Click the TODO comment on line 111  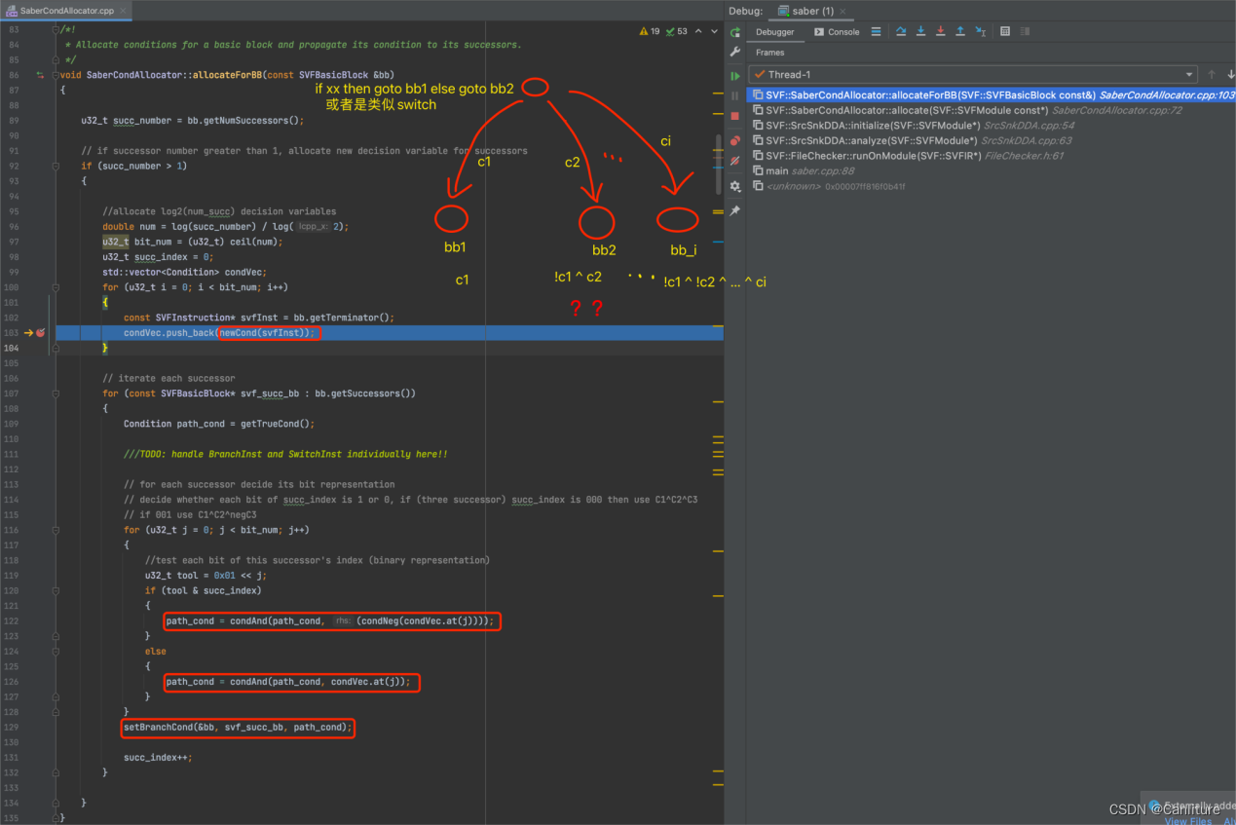pos(285,454)
